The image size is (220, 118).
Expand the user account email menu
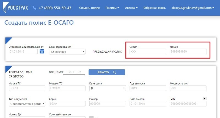point(193,8)
